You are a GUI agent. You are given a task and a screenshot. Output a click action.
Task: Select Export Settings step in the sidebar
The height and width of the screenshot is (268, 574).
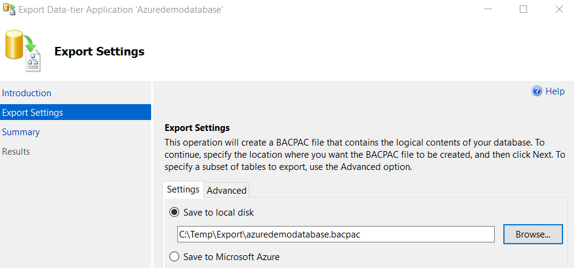(x=33, y=113)
